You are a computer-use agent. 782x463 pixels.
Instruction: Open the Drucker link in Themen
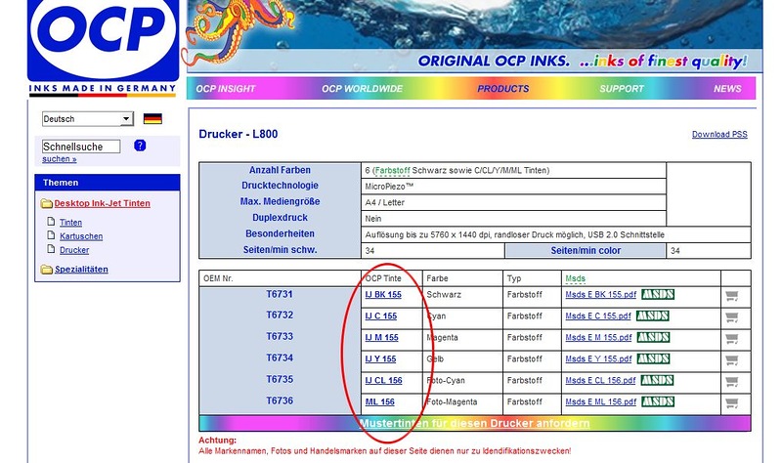pos(74,250)
